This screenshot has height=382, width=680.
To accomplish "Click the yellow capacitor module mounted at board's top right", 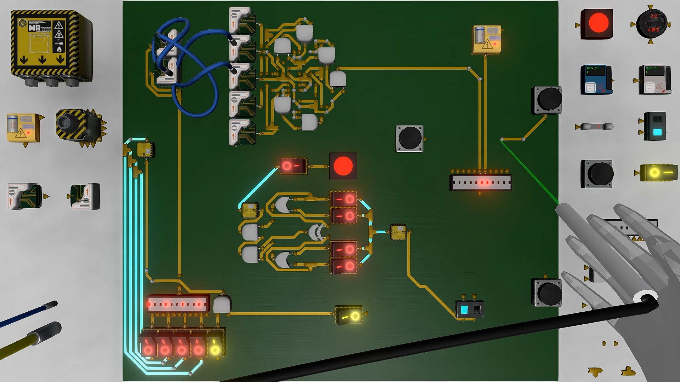I will coord(487,39).
